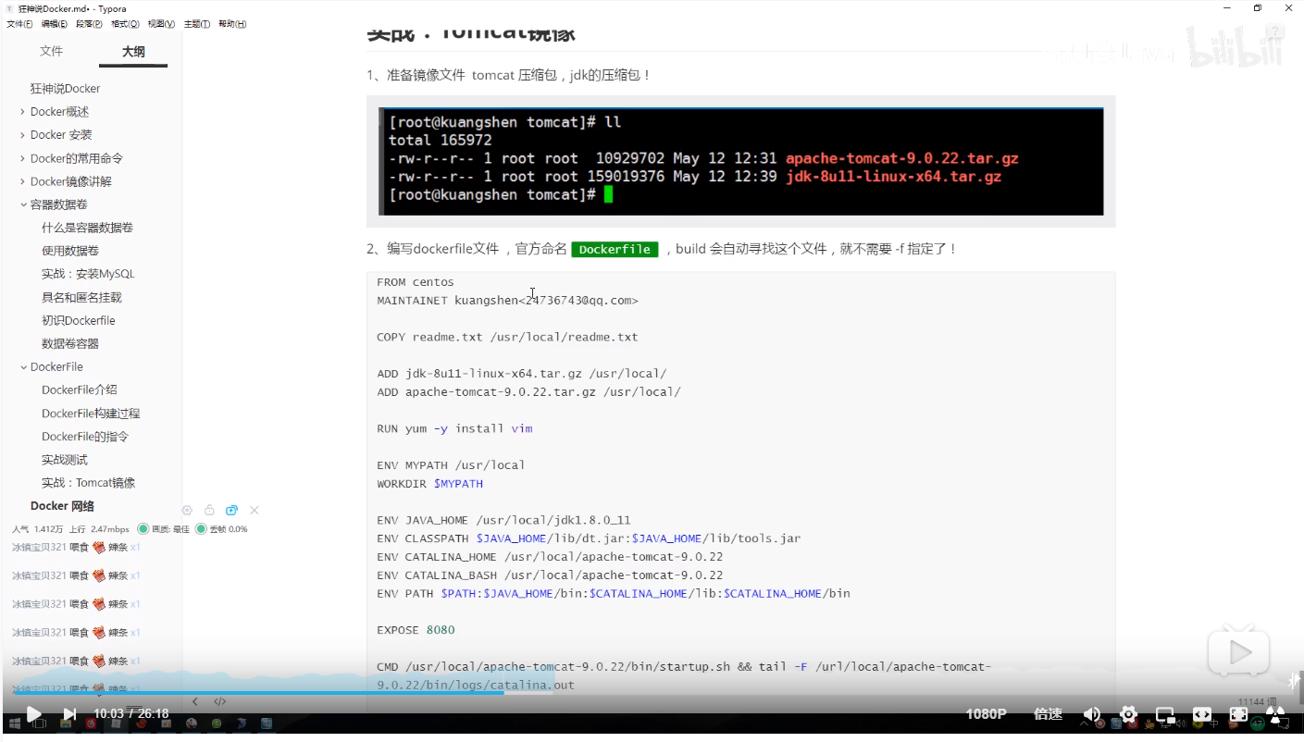Jump to 实战：安装MySQL outline heading
Image resolution: width=1304 pixels, height=742 pixels.
coord(88,274)
